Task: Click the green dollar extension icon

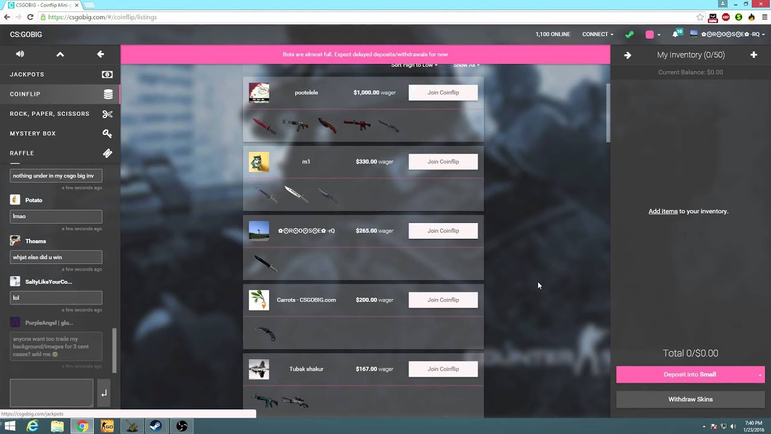Action: (x=738, y=17)
